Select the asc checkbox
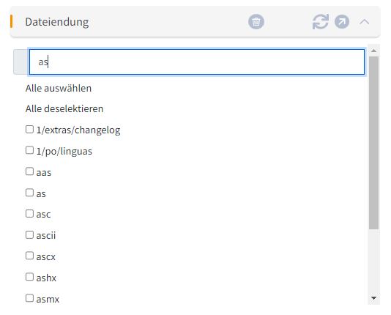The width and height of the screenshot is (391, 315). (29, 214)
